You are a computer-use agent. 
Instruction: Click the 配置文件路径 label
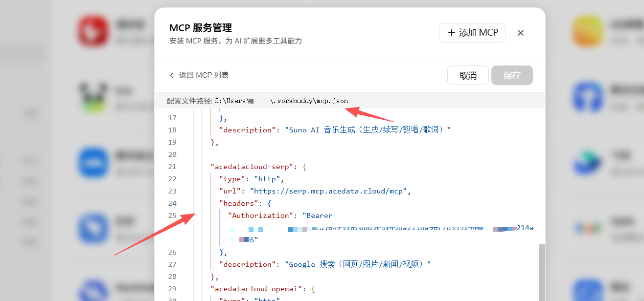(x=189, y=101)
